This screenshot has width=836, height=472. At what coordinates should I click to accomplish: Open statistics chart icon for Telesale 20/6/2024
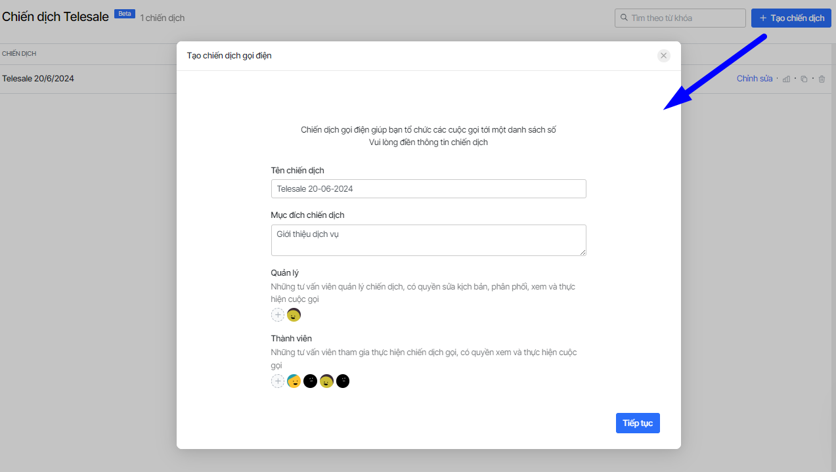(786, 79)
